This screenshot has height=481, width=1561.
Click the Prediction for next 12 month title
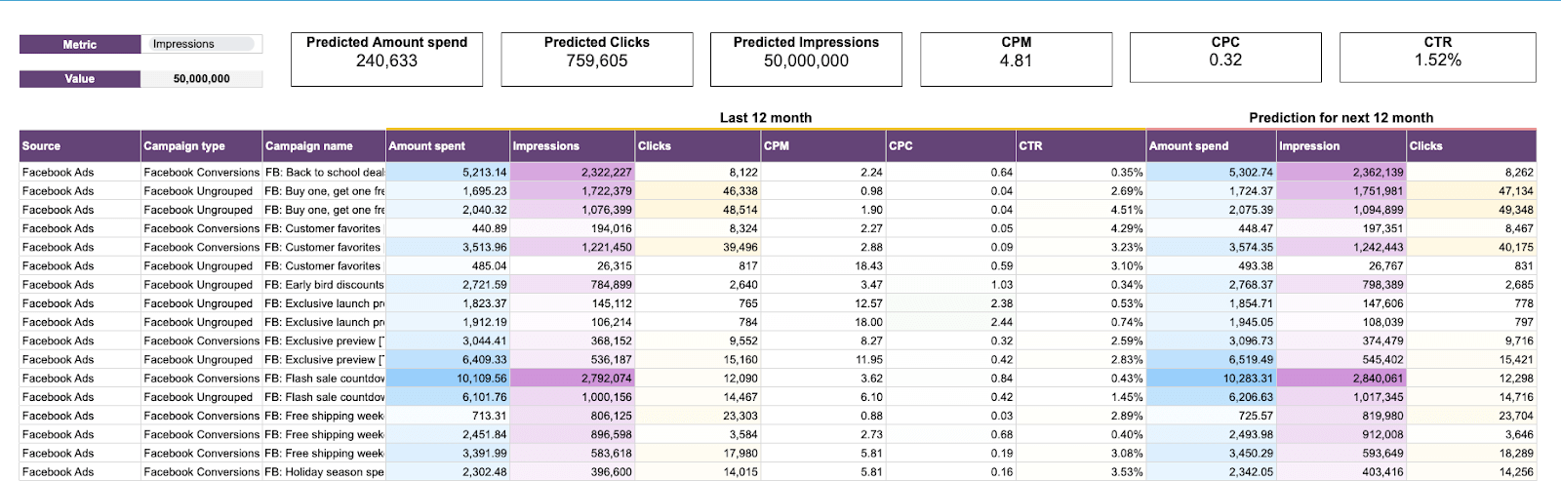[x=1341, y=118]
